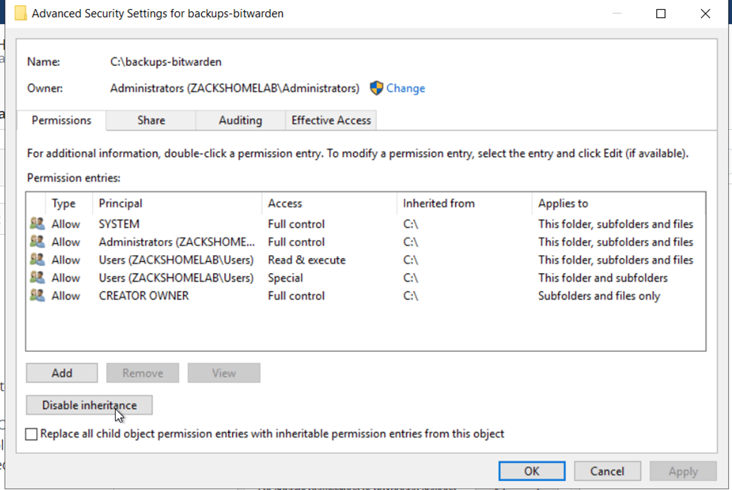Click the folder icon in the title bar

[x=20, y=13]
